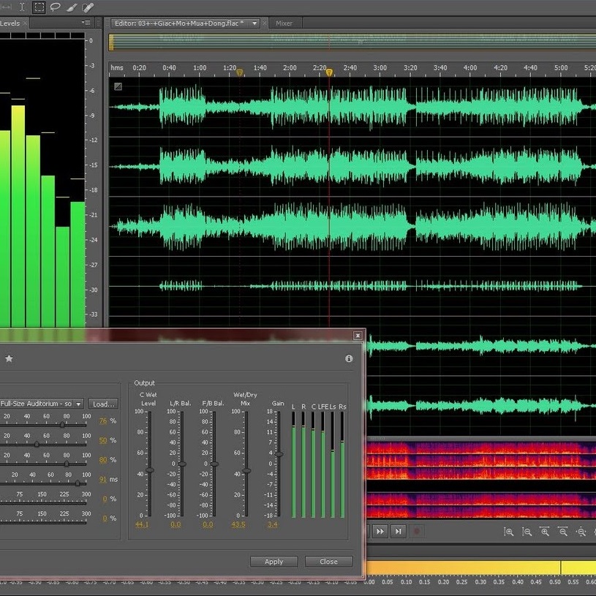Click the Zoom Out Time icon
The height and width of the screenshot is (596, 596).
563,532
